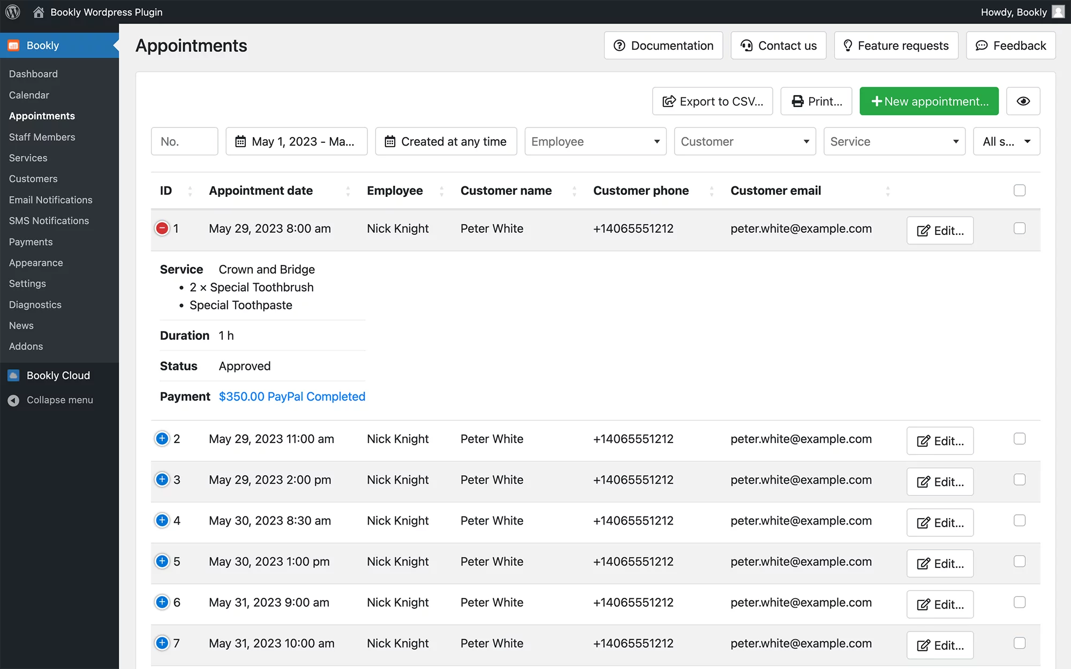This screenshot has height=669, width=1071.
Task: Click the Contact us button
Action: 779,45
